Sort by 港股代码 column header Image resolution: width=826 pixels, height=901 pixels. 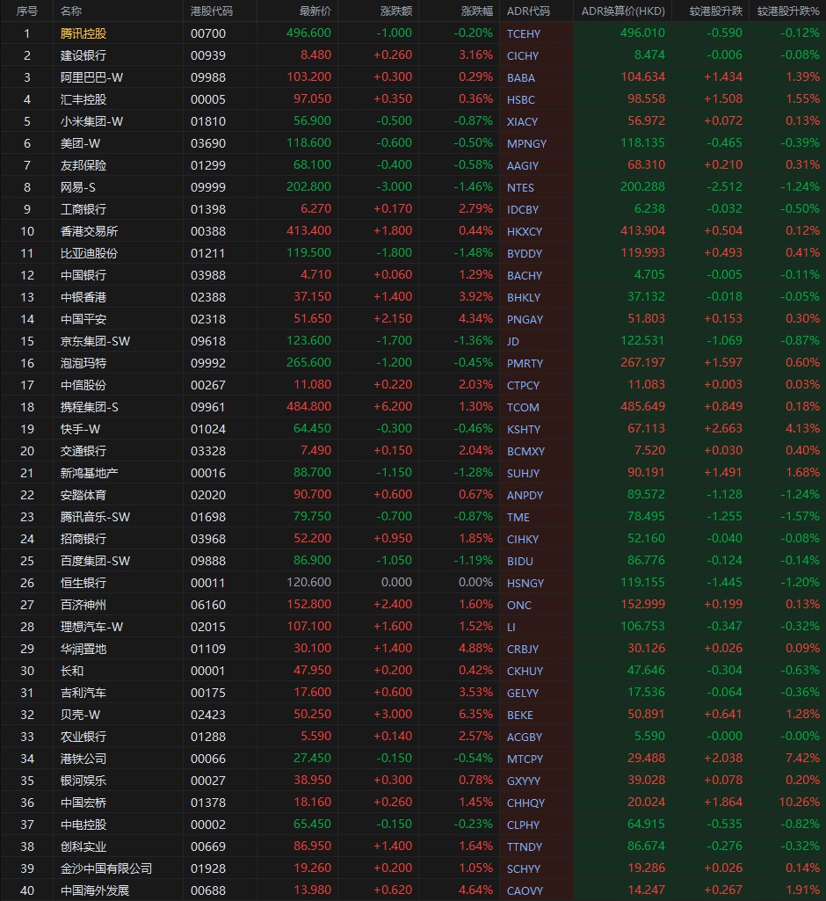click(x=212, y=11)
